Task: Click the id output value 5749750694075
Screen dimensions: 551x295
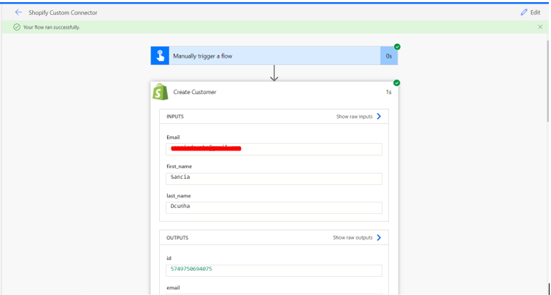Action: [191, 269]
